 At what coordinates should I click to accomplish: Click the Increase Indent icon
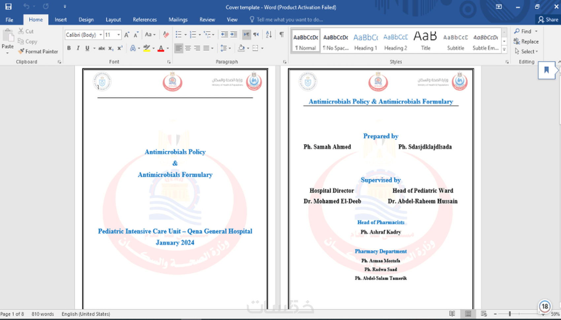coord(234,35)
